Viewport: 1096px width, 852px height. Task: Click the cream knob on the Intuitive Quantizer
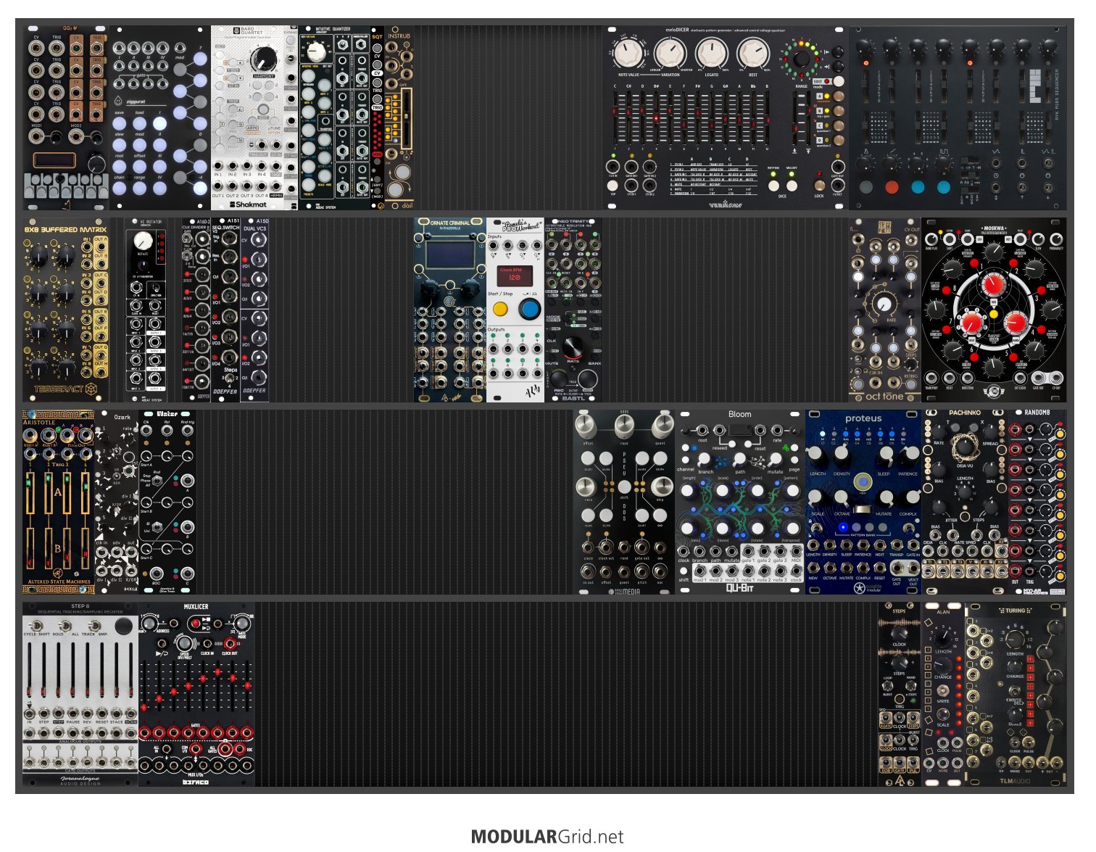click(x=315, y=51)
